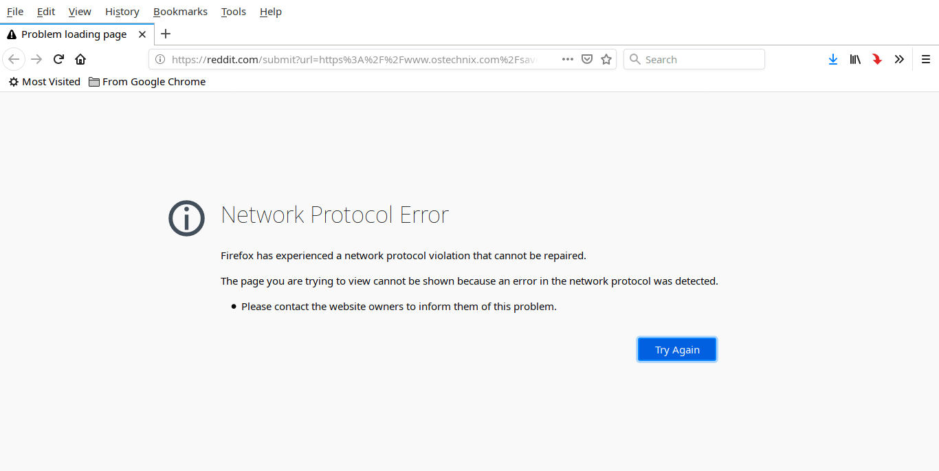Open page actions three-dot menu
The width and height of the screenshot is (939, 471).
568,59
